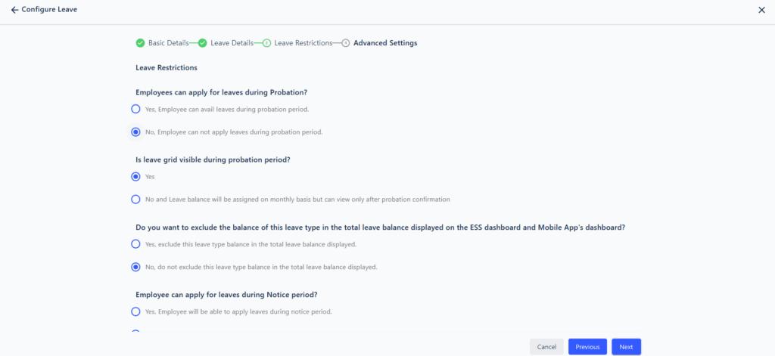
Task: Select No and Leave balance assigned monthly option
Action: 136,200
